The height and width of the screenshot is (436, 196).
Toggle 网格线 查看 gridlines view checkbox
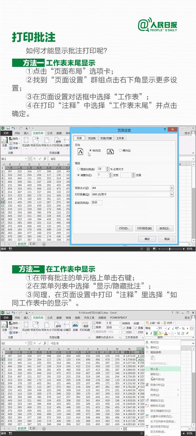(x=124, y=328)
